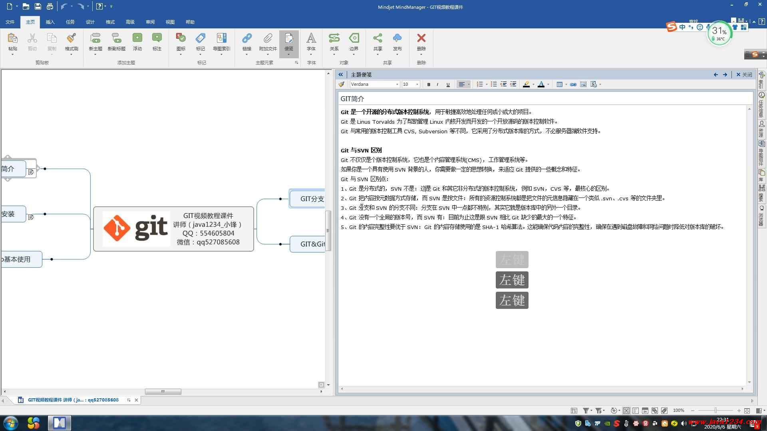Screen dimensions: 767x431
Task: Insert image in the notes toolbar
Action: pyautogui.click(x=583, y=84)
